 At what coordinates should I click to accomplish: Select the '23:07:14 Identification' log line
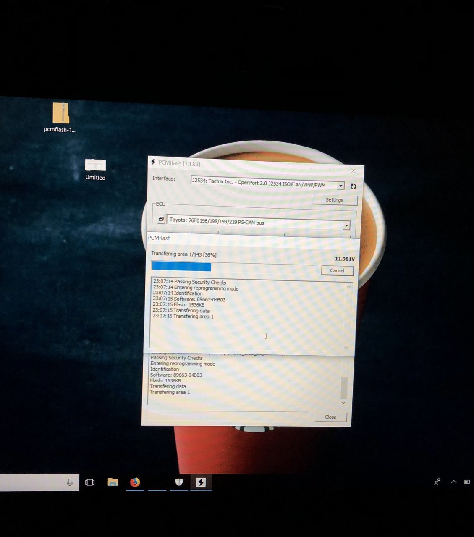click(178, 293)
